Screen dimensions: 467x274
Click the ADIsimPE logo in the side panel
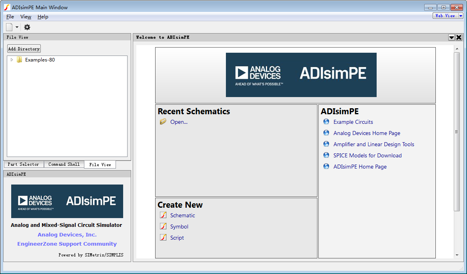67,201
